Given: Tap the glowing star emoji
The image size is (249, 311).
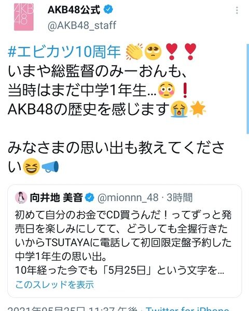Looking at the screenshot, I should click(198, 108).
